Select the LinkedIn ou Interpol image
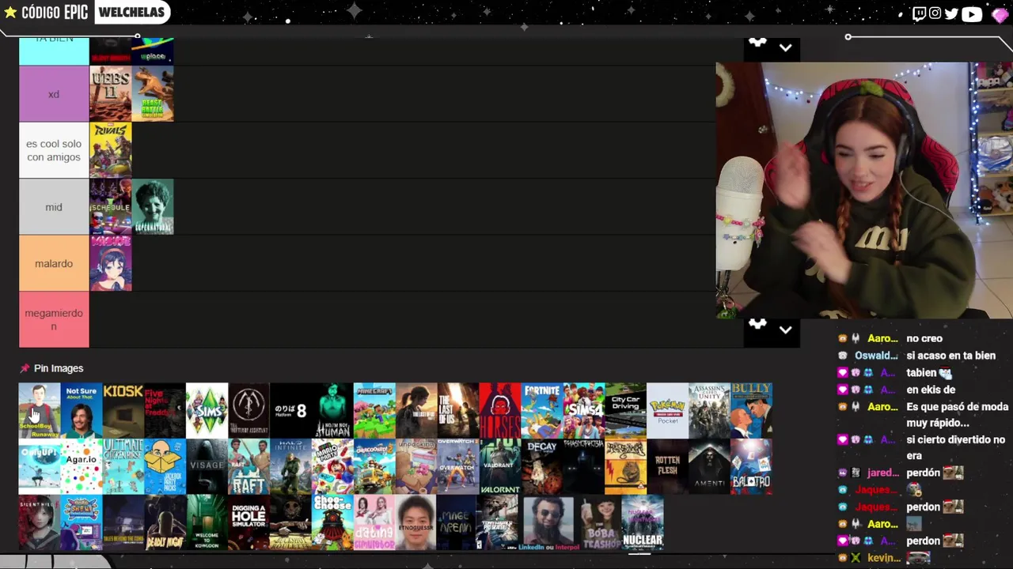The width and height of the screenshot is (1013, 569). coord(549,522)
